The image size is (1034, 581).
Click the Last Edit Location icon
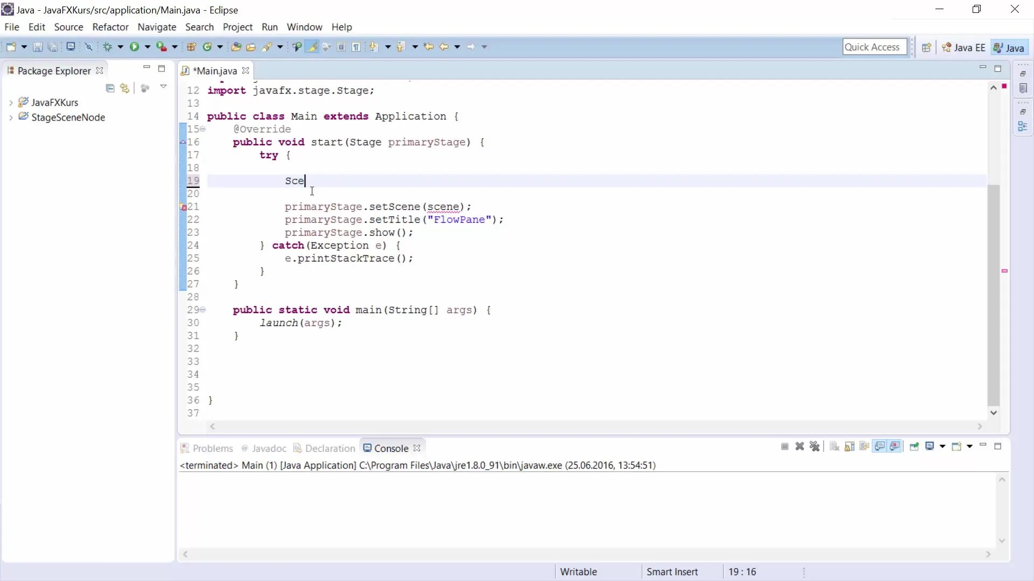point(429,47)
